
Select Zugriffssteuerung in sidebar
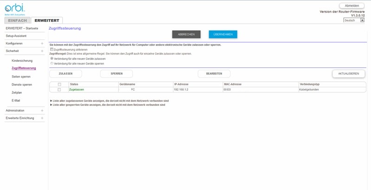pyautogui.click(x=24, y=68)
